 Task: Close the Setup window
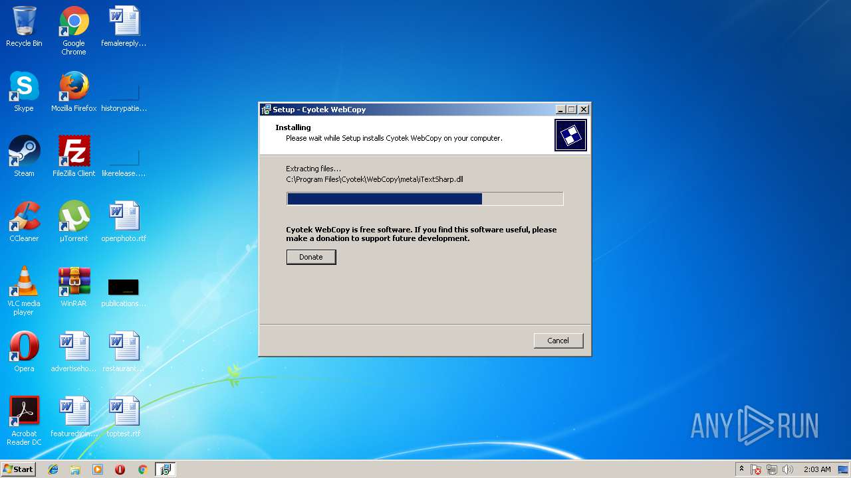click(x=584, y=110)
